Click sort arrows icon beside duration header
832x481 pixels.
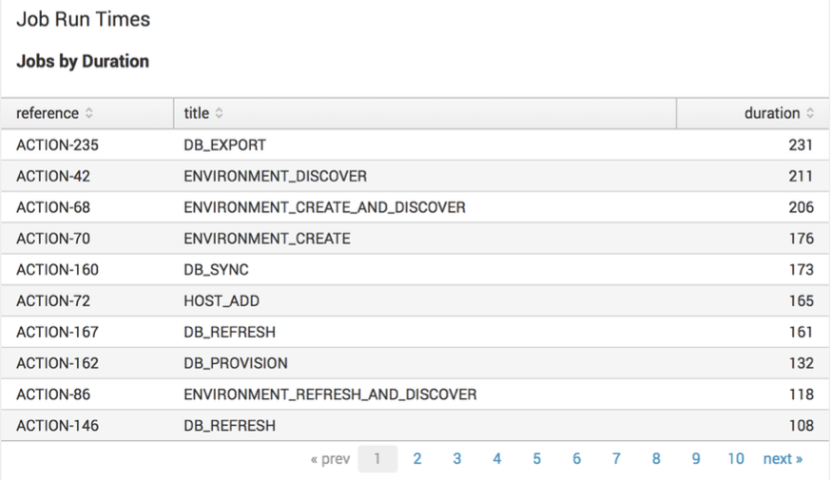pos(810,114)
